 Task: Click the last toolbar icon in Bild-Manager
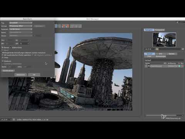80,26
